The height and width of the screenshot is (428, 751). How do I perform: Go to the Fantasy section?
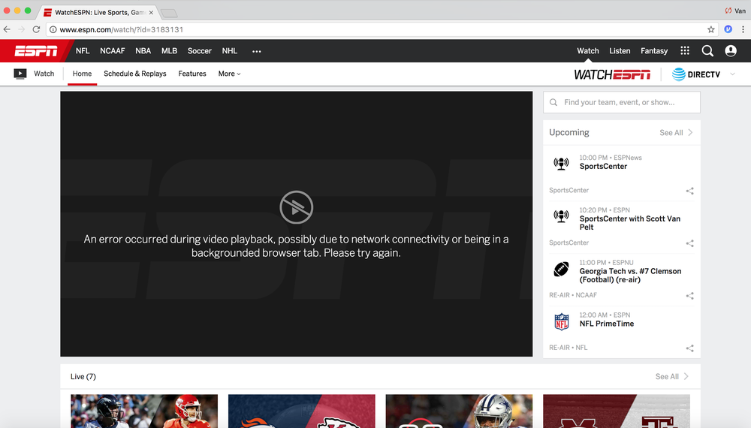pos(654,51)
